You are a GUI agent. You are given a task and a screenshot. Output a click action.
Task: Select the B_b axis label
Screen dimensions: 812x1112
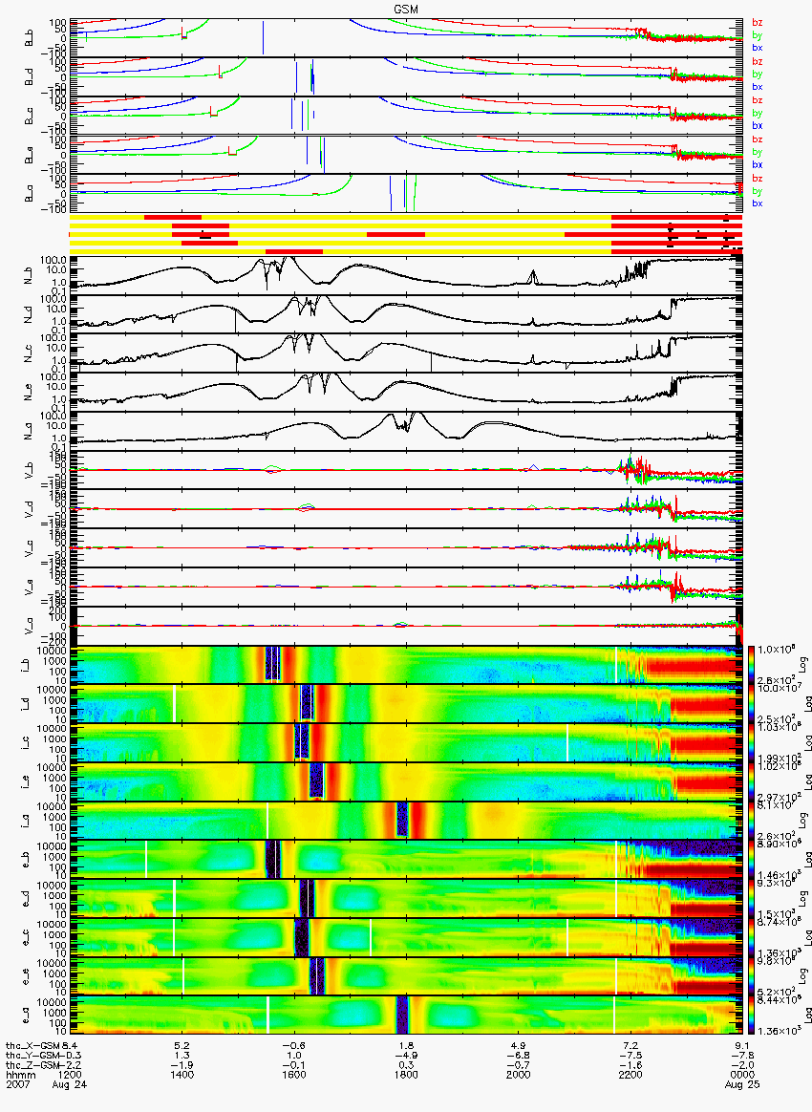[29, 37]
